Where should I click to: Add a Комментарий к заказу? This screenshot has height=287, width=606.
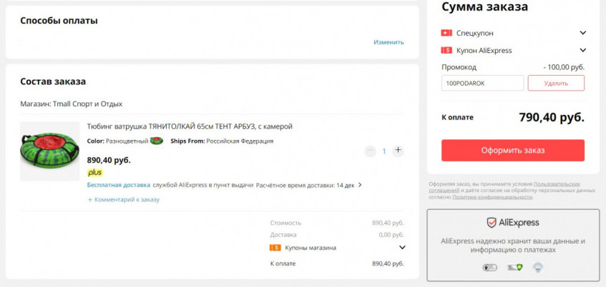pyautogui.click(x=123, y=200)
